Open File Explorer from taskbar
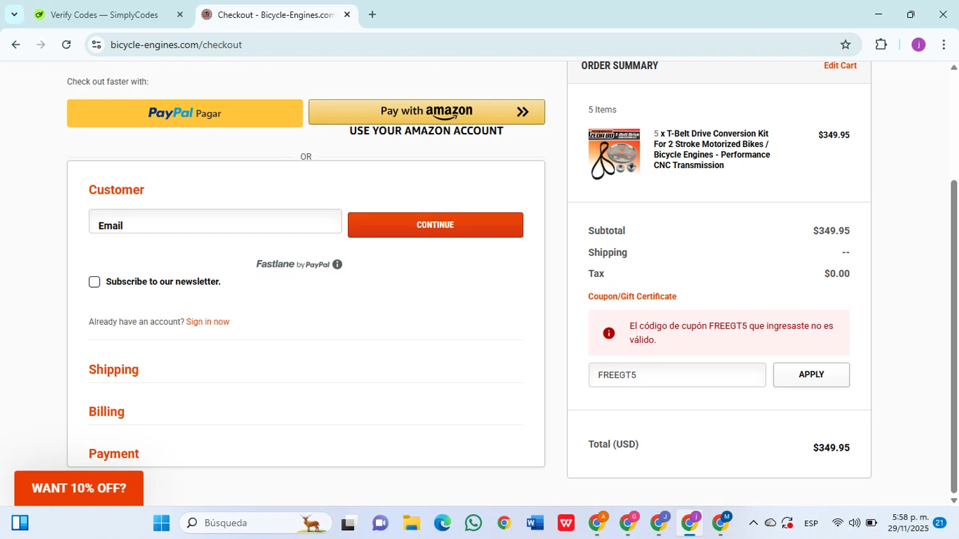 [411, 523]
